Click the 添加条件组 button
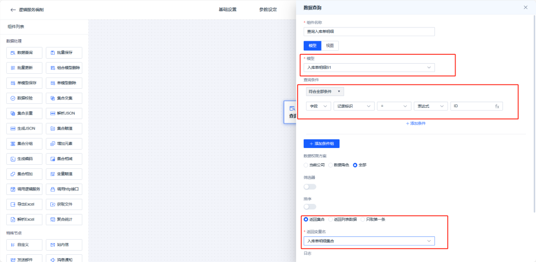The image size is (536, 262). point(322,144)
